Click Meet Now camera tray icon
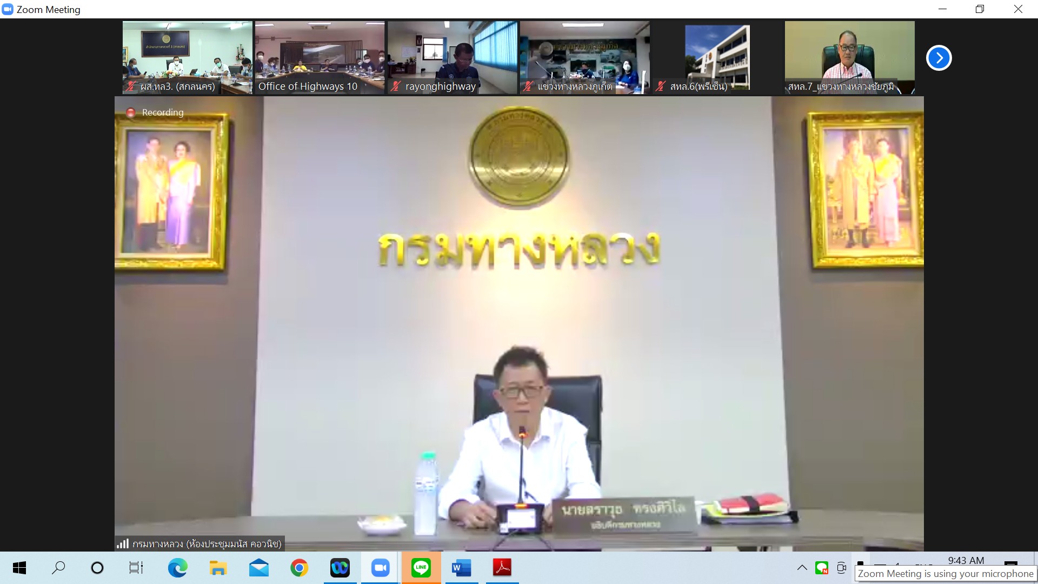This screenshot has height=584, width=1038. (841, 568)
